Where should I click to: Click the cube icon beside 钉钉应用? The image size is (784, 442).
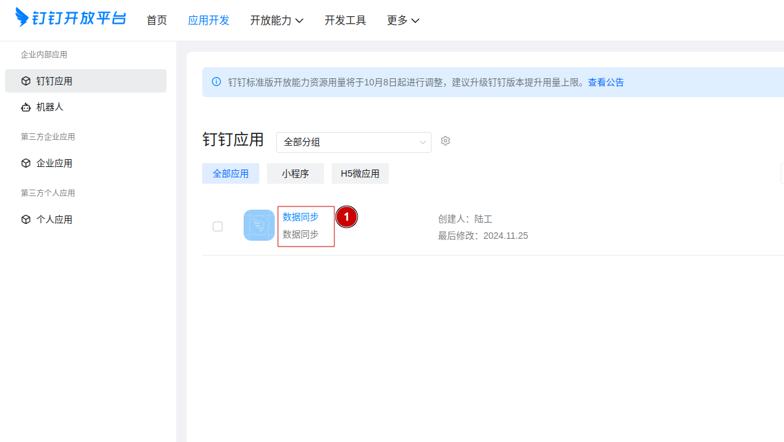click(x=26, y=81)
